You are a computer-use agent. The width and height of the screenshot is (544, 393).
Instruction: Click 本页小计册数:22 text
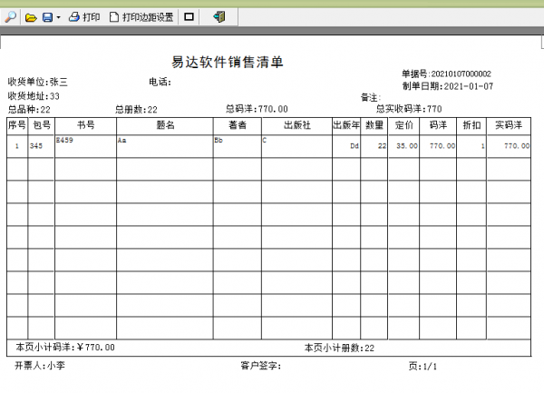pyautogui.click(x=339, y=348)
